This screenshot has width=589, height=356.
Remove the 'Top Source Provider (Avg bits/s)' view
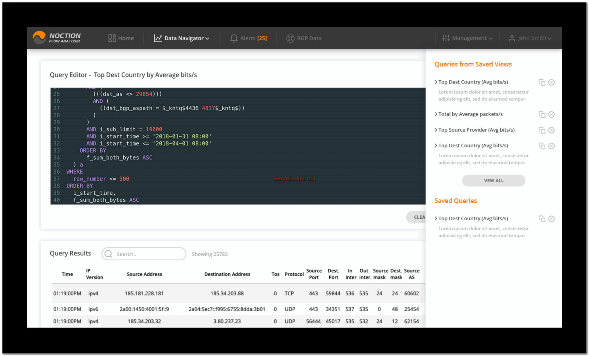click(552, 130)
